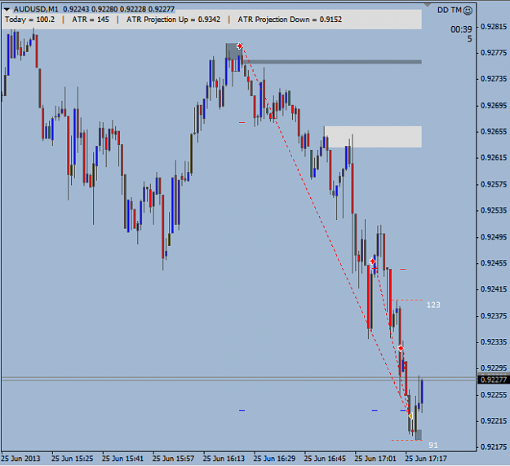Click the DD TM smiley face icon
The width and height of the screenshot is (510, 466).
468,11
